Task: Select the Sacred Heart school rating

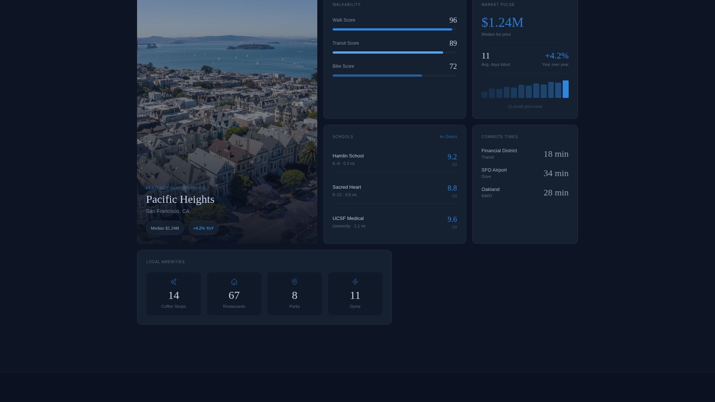Action: [x=452, y=188]
